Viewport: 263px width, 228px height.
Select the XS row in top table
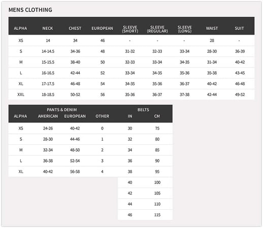pyautogui.click(x=131, y=41)
